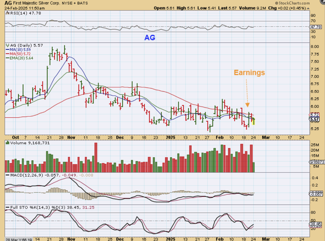Click the StockCharts.com copyright text
325x241 pixels.
292,3
